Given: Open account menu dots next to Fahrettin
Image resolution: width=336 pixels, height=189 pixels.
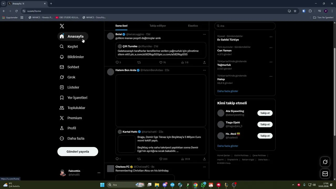Looking at the screenshot, I should tap(99, 173).
